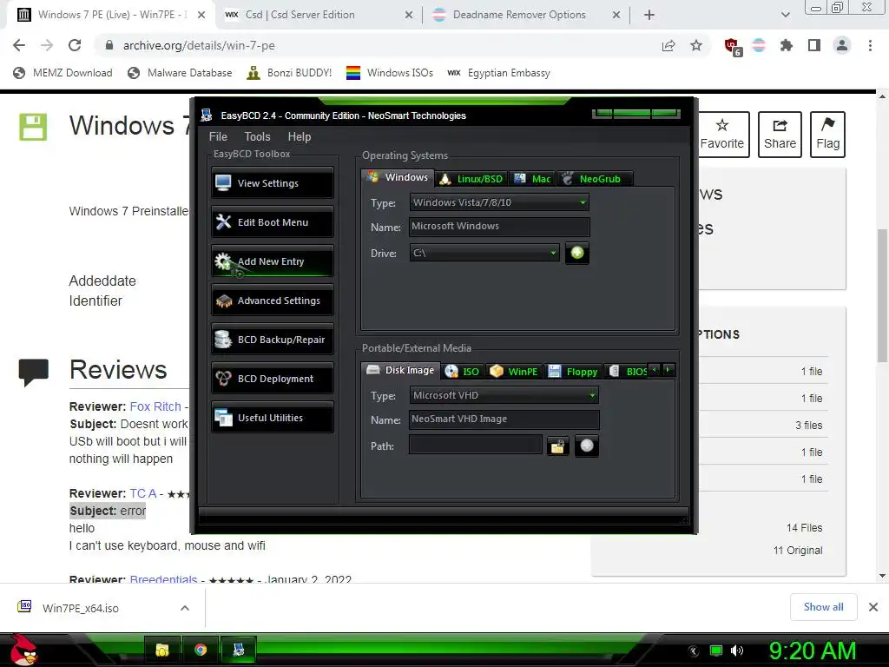This screenshot has height=667, width=889.
Task: Open Bonzi BUDDY! bookmark
Action: pyautogui.click(x=290, y=73)
